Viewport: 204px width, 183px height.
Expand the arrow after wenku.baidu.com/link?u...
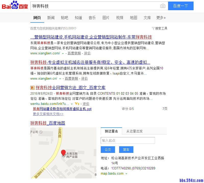(x=71, y=104)
